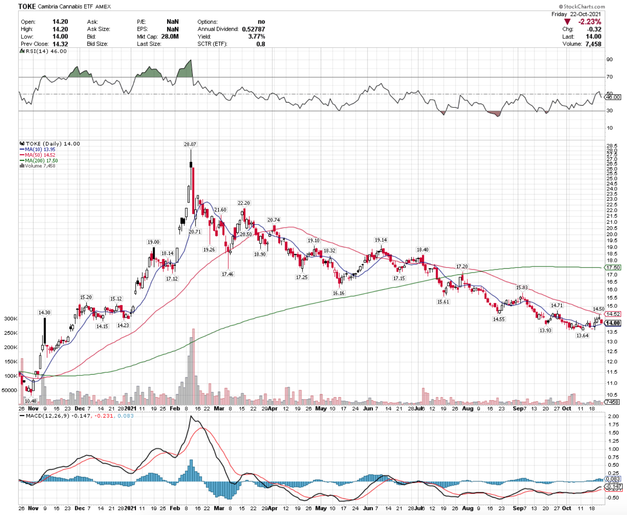Click the 14.50 October high label
Viewport: 627px width, 515px height.
(599, 309)
